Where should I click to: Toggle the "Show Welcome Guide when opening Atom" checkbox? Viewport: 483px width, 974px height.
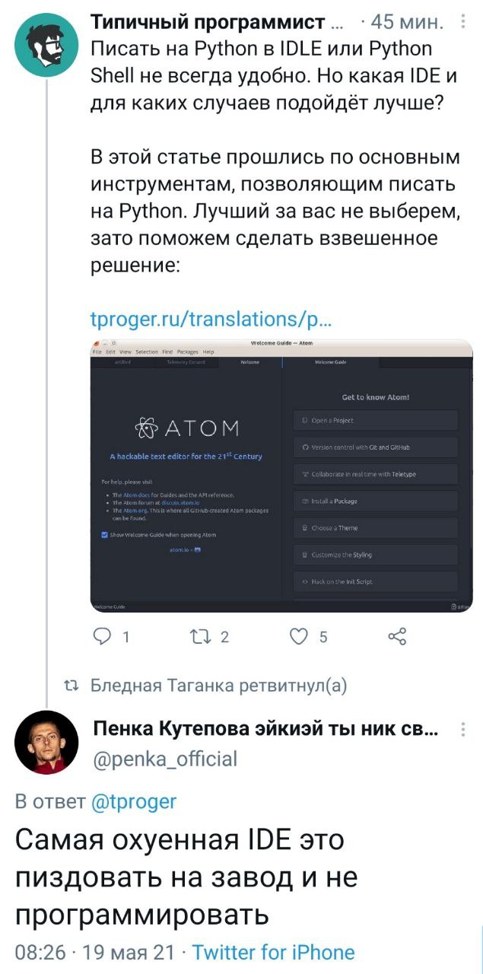tap(105, 535)
